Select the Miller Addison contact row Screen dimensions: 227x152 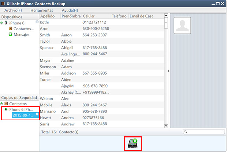(x=102, y=73)
